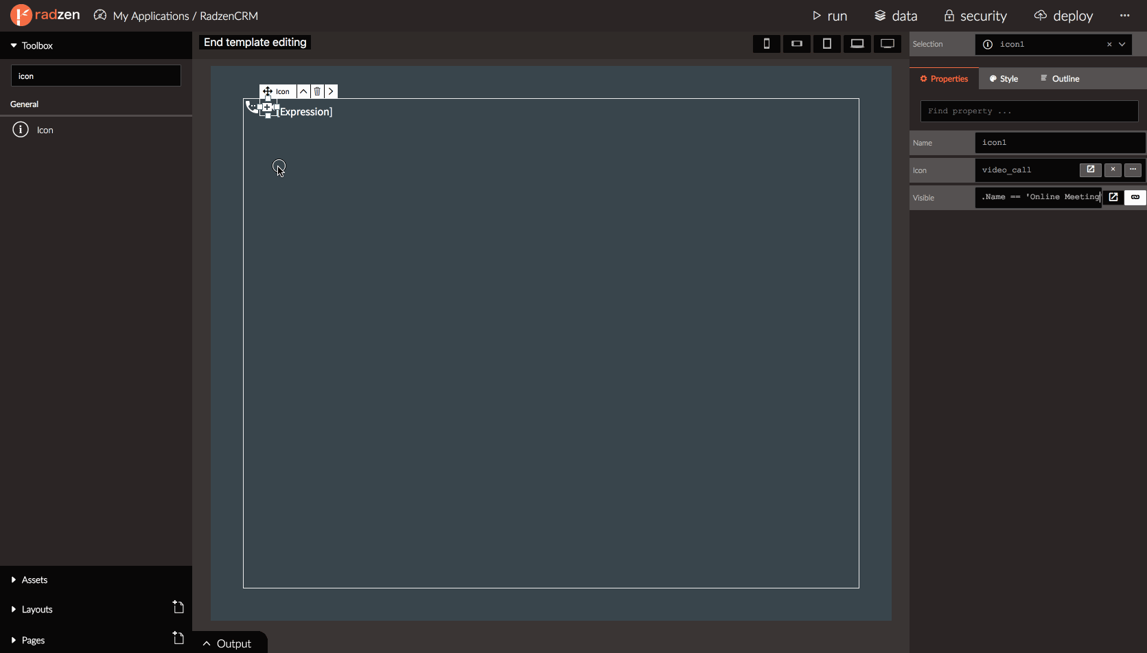Switch to desktop monitor preview
Image resolution: width=1147 pixels, height=653 pixels.
click(x=887, y=44)
